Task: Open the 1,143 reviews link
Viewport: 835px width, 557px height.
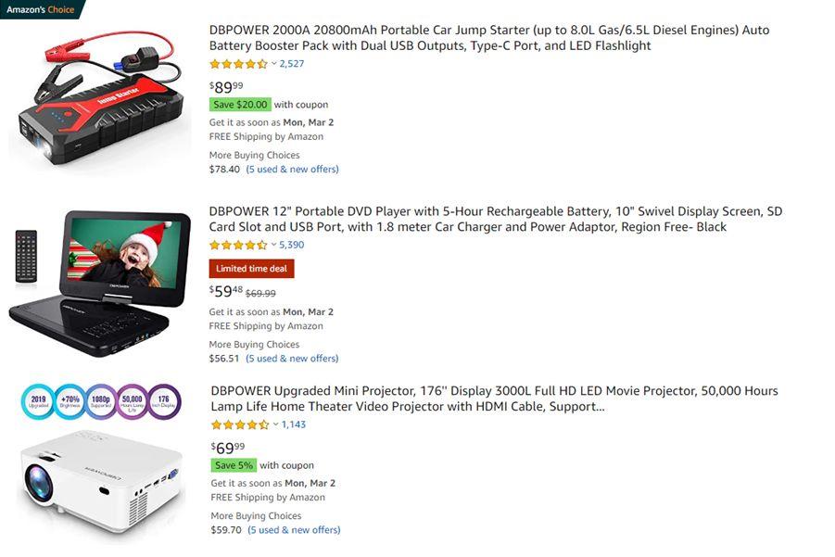Action: 294,424
